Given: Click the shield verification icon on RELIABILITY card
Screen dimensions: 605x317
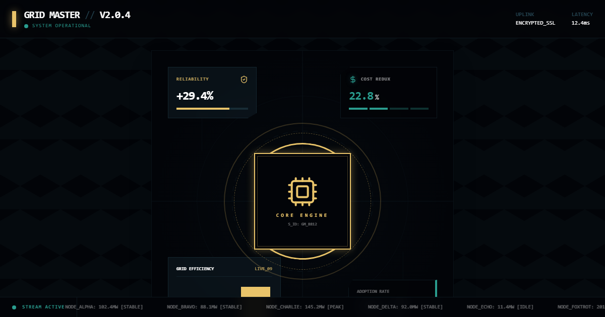Looking at the screenshot, I should (x=244, y=80).
